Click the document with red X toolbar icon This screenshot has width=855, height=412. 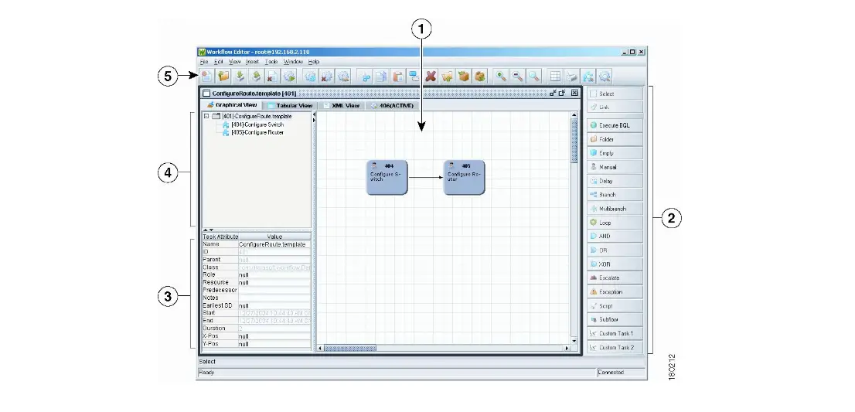272,77
